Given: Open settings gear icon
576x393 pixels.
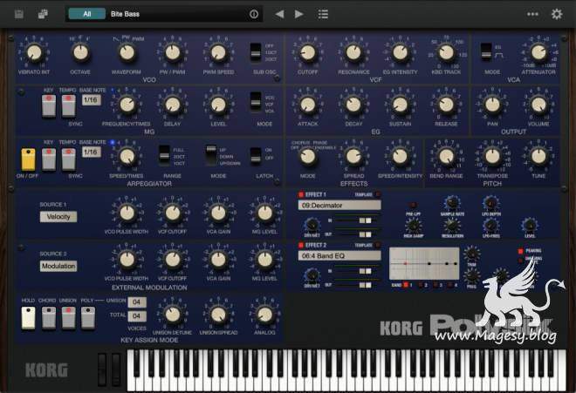Looking at the screenshot, I should [x=557, y=14].
